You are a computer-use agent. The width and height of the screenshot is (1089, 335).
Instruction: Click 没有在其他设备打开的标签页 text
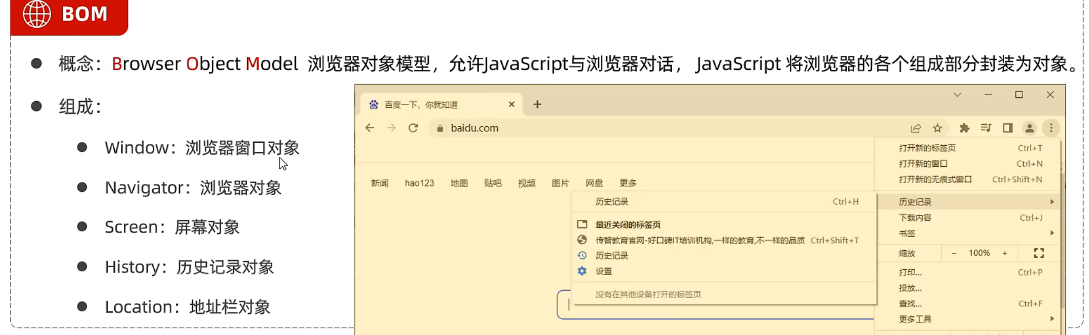point(648,295)
